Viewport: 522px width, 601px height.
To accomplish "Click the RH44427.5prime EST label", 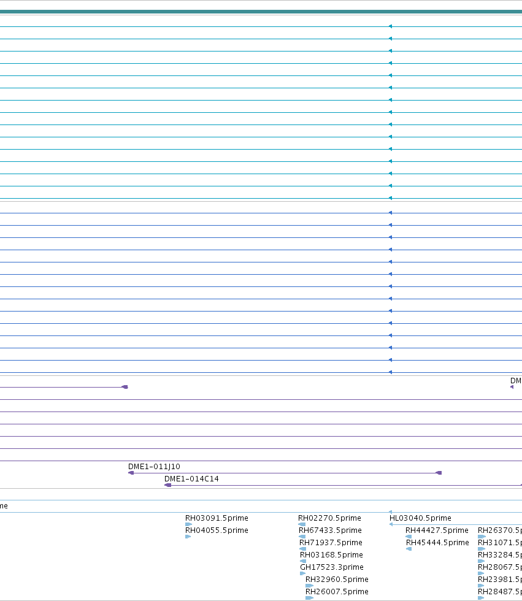I will pyautogui.click(x=437, y=530).
